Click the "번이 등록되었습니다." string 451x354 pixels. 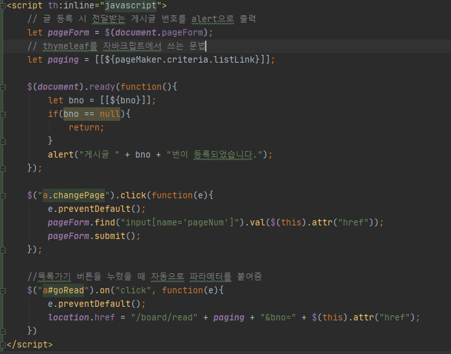tap(215, 155)
